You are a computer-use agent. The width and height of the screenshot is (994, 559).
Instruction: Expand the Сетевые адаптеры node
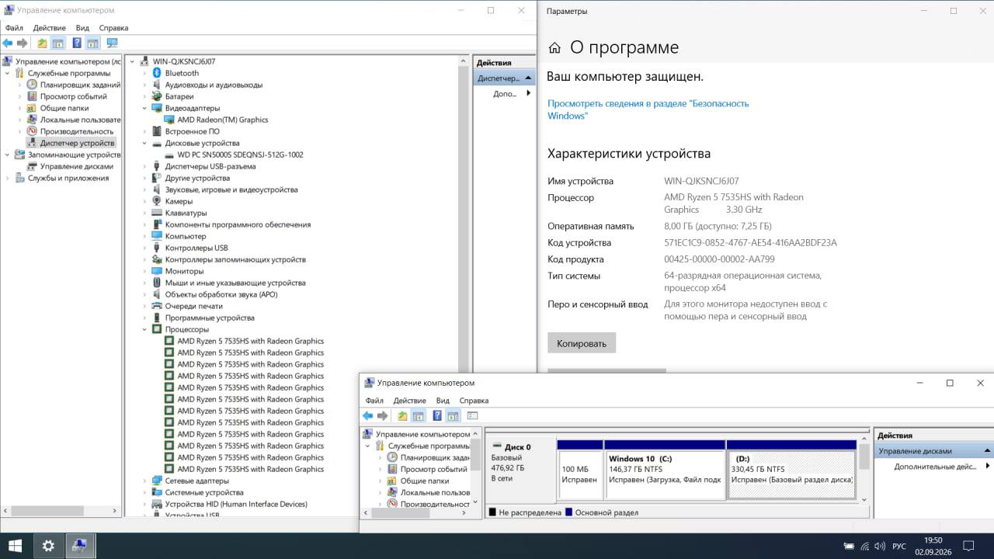pyautogui.click(x=144, y=481)
